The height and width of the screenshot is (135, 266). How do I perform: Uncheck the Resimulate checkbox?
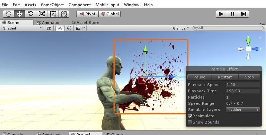(190, 116)
